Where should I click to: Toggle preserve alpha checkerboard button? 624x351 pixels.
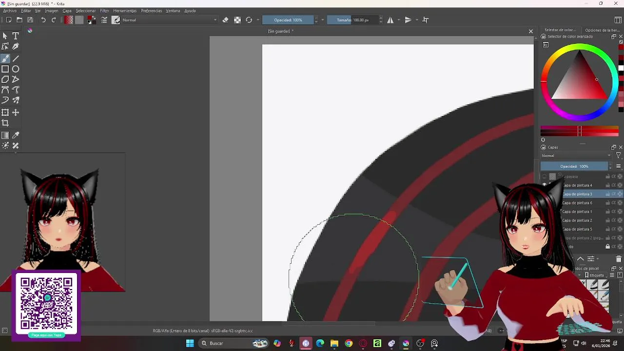click(x=237, y=20)
